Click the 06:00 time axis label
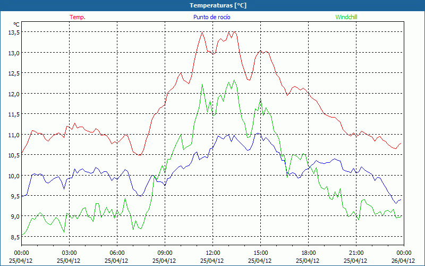The height and width of the screenshot is (266, 425). pos(117,253)
